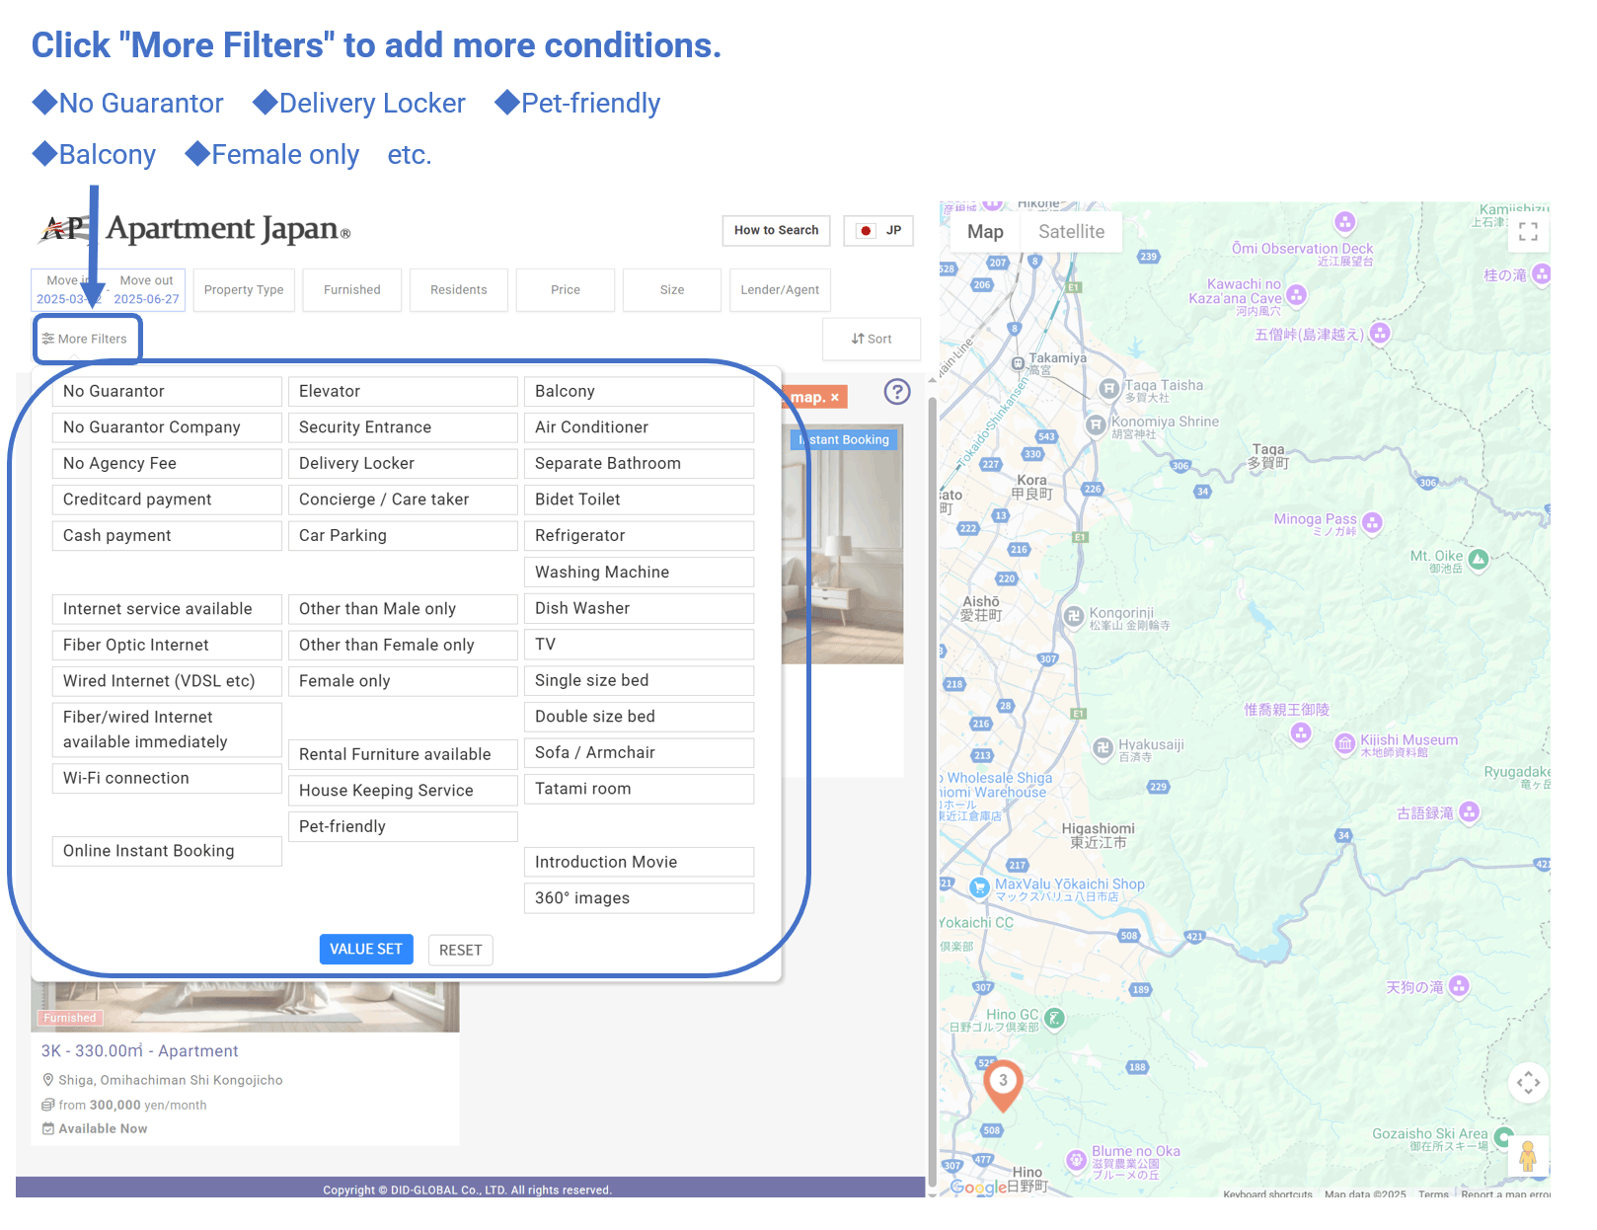Open the Property Type dropdown

point(244,290)
